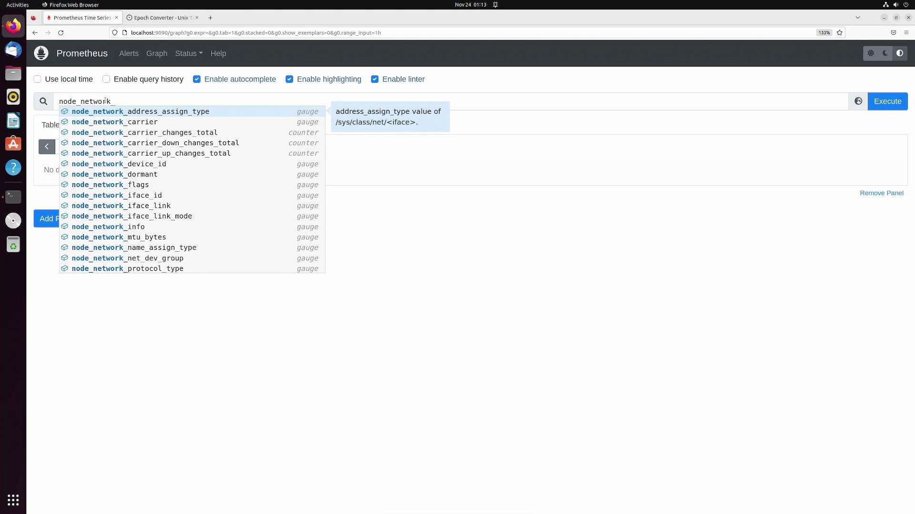
Task: Reload the page in Firefox
Action: [x=61, y=33]
